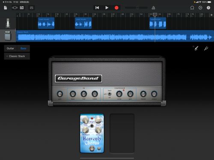Add a pedal in the empty slot
The height and width of the screenshot is (160, 214).
click(122, 133)
